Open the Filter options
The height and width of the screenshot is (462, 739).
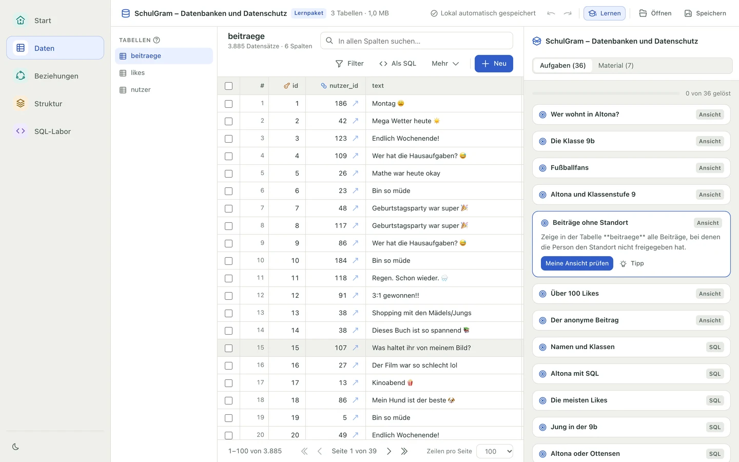point(349,64)
